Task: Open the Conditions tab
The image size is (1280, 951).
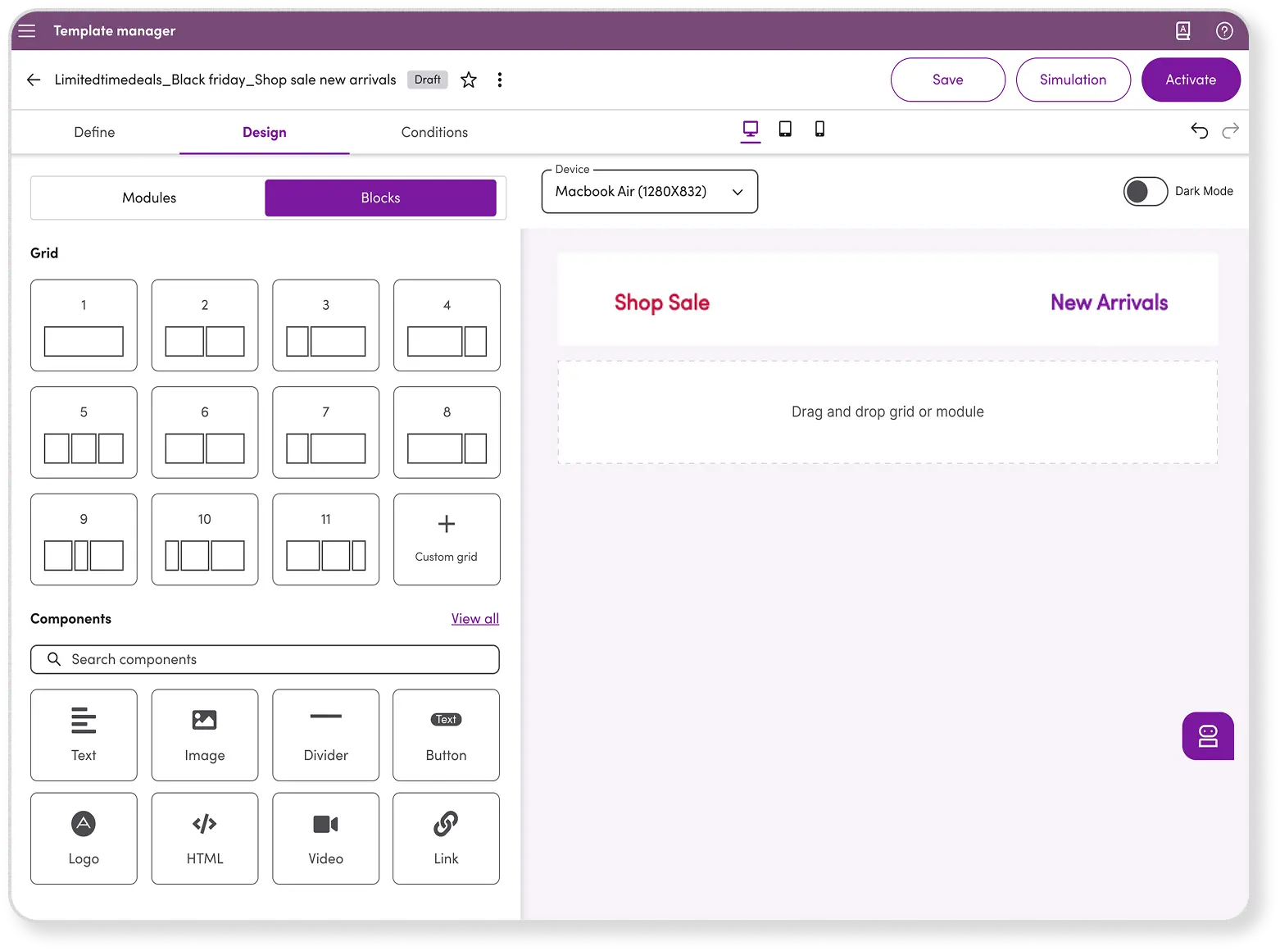Action: (434, 132)
